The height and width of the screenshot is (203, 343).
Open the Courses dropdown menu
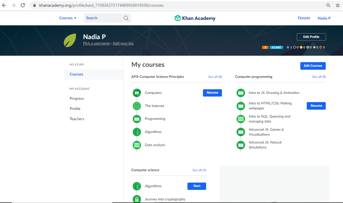point(68,18)
